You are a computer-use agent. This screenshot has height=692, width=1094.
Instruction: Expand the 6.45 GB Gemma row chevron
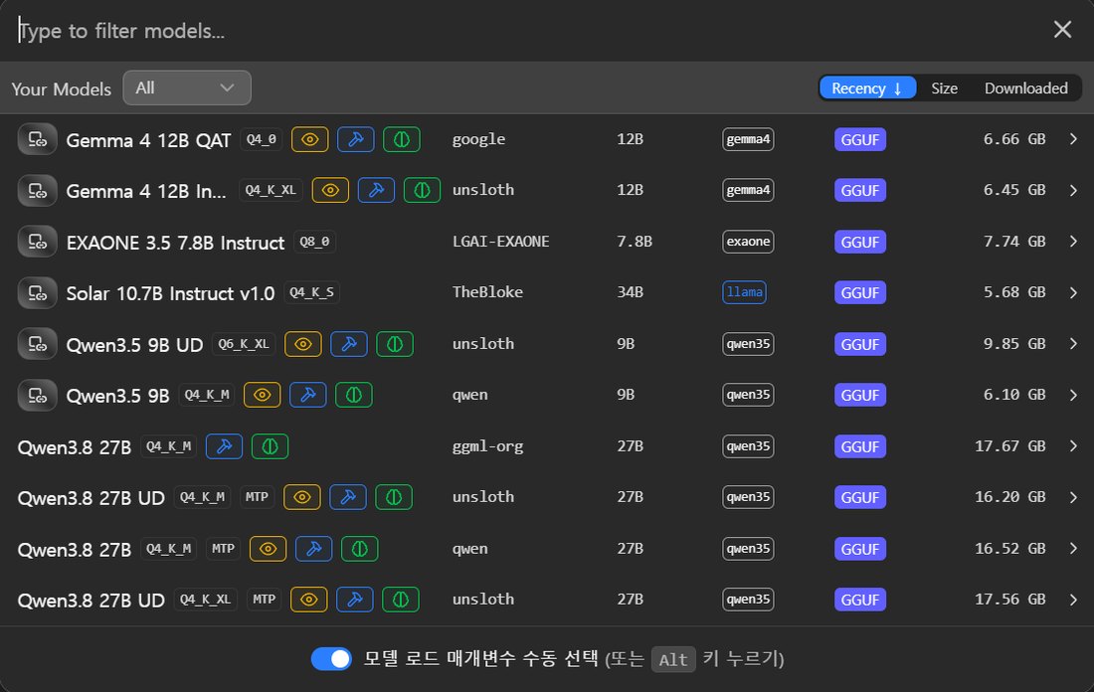coord(1073,191)
